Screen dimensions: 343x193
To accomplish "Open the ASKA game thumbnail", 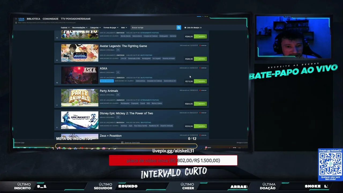I will (80, 75).
